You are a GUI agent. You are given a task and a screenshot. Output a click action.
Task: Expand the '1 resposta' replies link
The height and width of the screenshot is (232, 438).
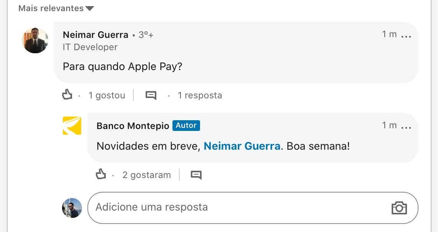coord(200,95)
